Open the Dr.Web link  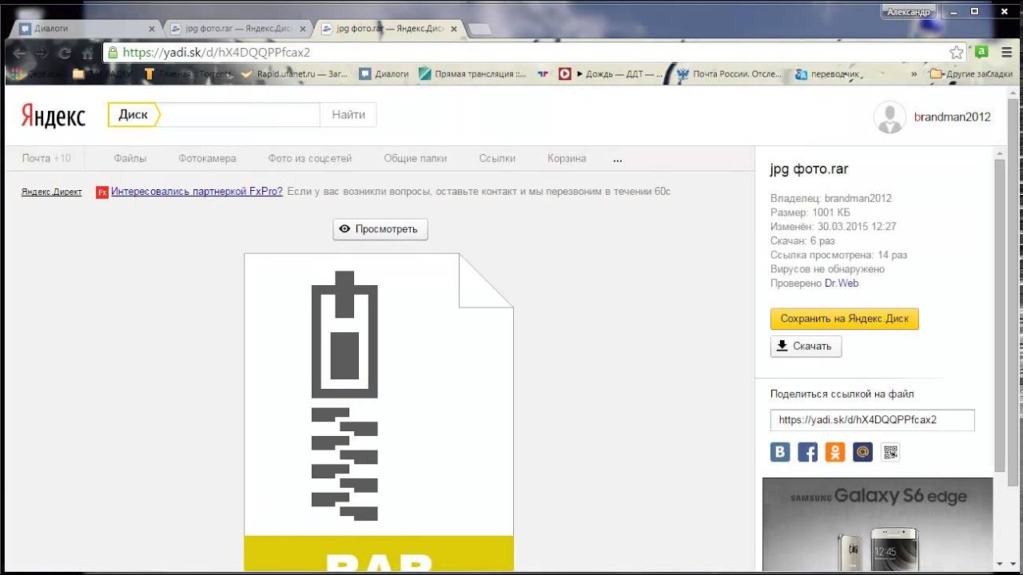(842, 284)
